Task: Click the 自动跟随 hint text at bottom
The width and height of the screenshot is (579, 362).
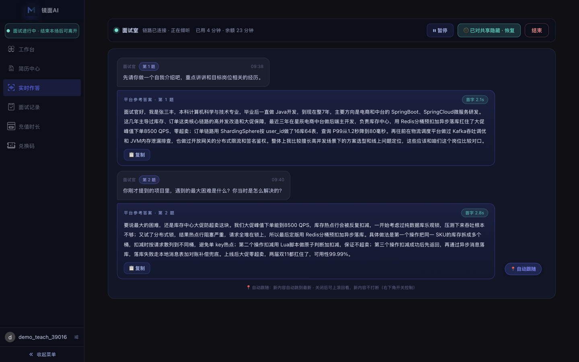Action: 332,288
